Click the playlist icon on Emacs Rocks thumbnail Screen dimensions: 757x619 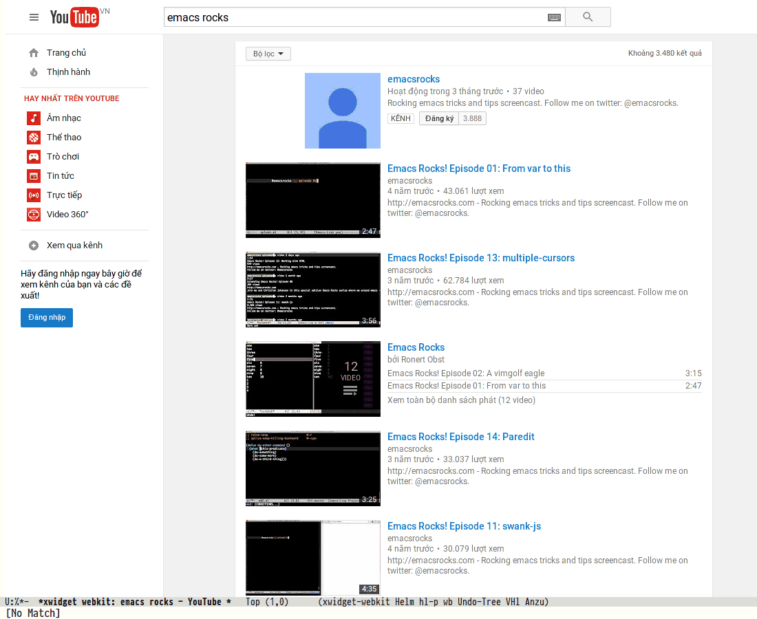click(x=350, y=390)
